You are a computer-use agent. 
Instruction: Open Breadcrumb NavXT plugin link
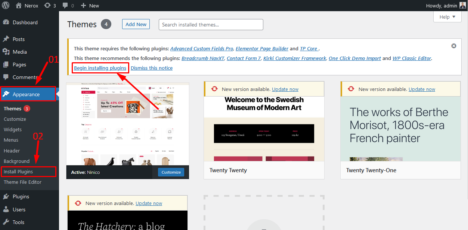(203, 58)
